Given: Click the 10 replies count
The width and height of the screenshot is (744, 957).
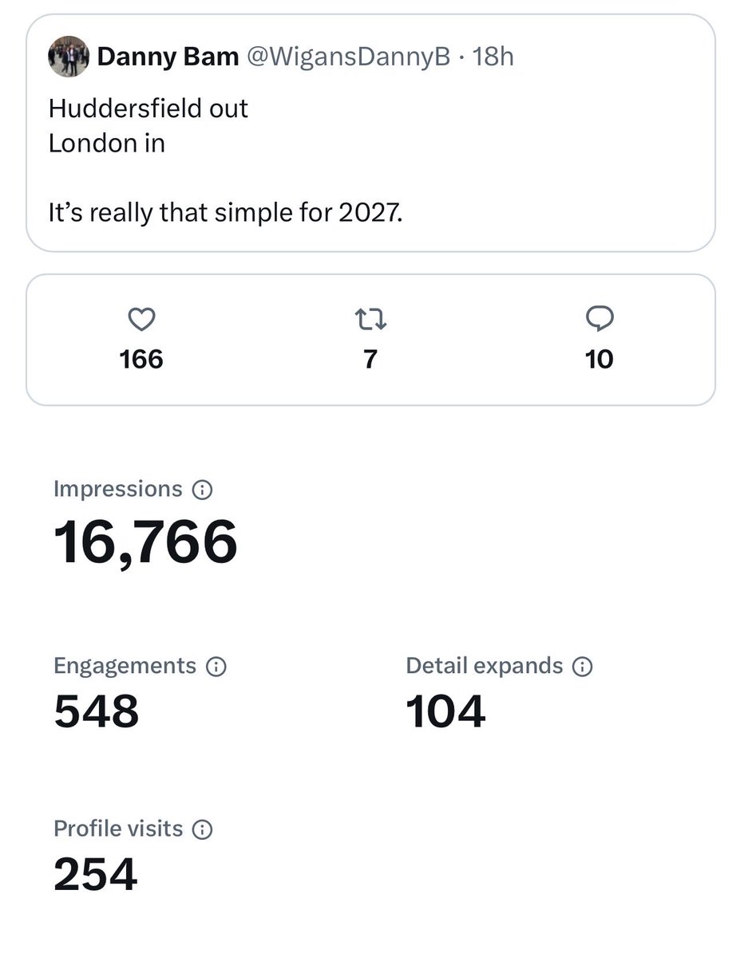Looking at the screenshot, I should click(x=599, y=359).
